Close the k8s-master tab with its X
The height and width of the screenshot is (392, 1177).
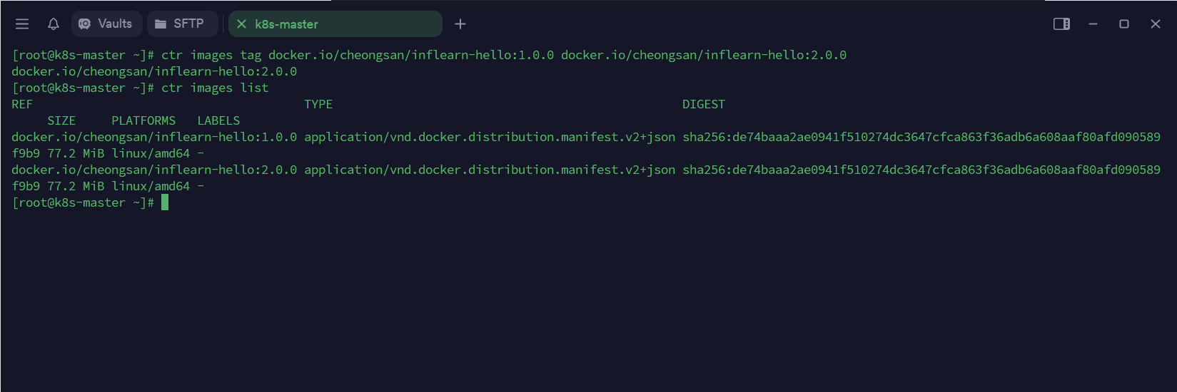click(241, 24)
